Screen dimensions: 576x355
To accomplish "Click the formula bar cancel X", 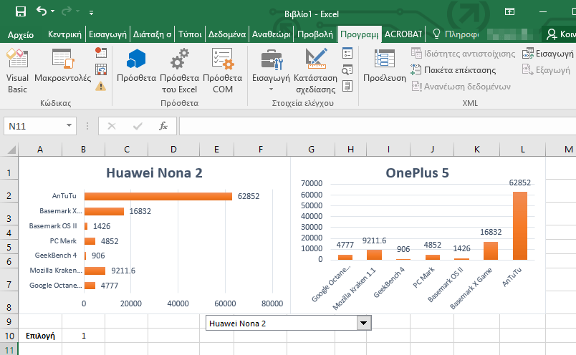I will [112, 126].
